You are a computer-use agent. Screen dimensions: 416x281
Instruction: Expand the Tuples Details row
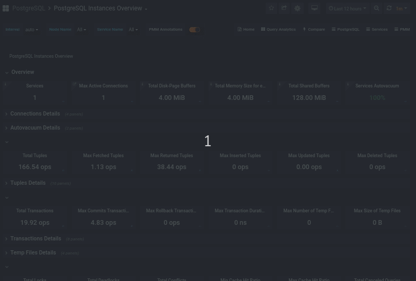point(28,183)
